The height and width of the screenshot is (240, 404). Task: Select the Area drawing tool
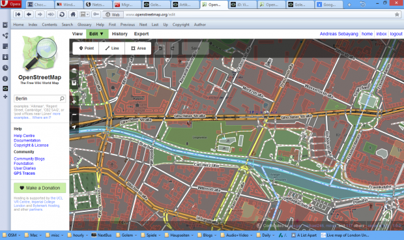138,48
